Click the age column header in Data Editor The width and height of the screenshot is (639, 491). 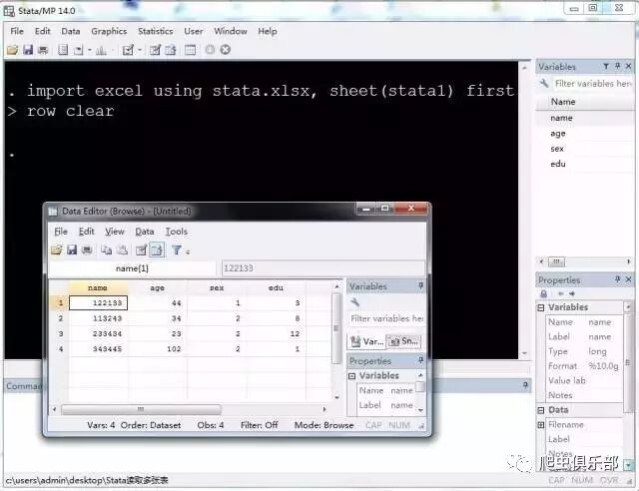(158, 288)
